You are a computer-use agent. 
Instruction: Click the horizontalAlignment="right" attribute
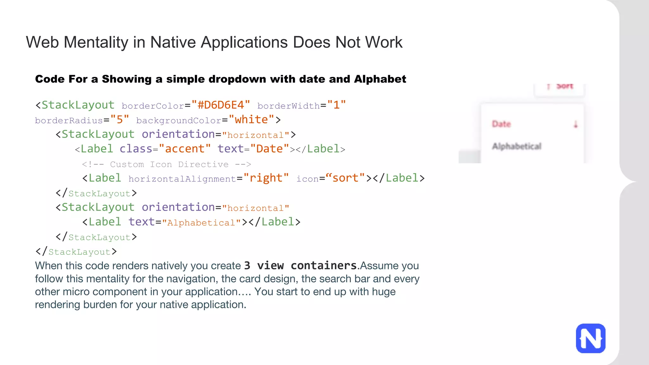point(209,178)
